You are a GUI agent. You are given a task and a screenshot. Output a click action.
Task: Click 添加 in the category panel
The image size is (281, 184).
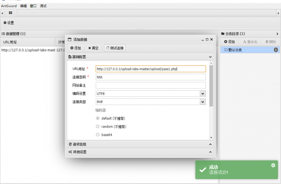pos(229,42)
